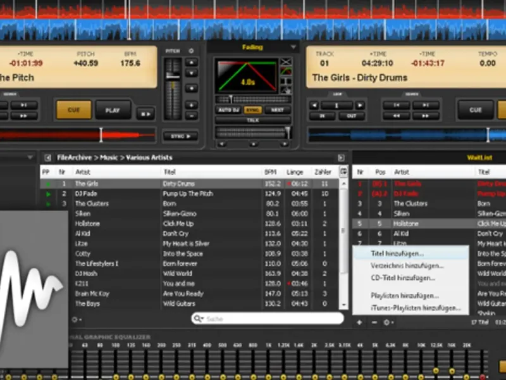Select the crossed-lines fade curve icon
The width and height of the screenshot is (506, 380).
(x=286, y=61)
